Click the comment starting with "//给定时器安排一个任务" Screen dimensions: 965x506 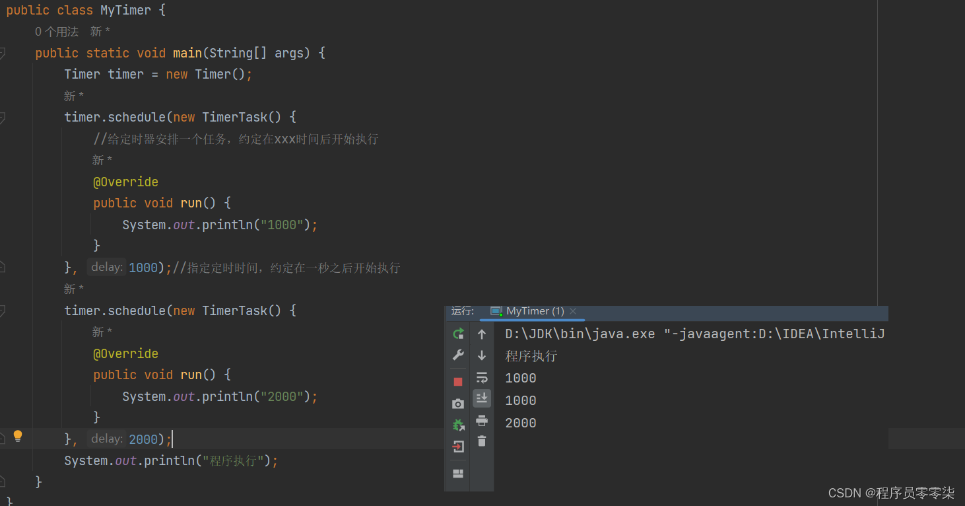[x=236, y=139]
